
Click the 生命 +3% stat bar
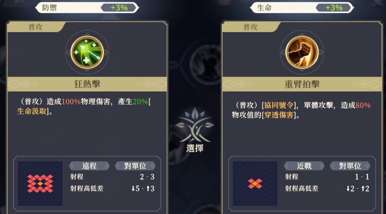(x=302, y=8)
